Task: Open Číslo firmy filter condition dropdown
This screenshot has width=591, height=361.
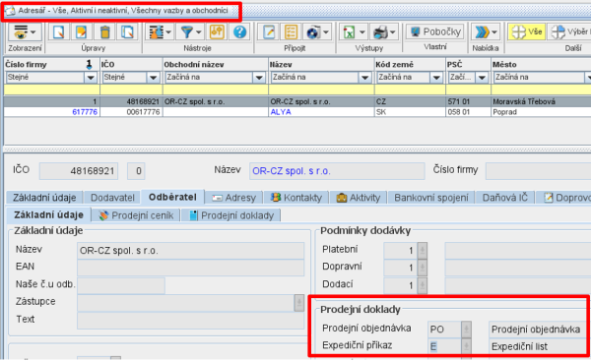Action: click(91, 78)
